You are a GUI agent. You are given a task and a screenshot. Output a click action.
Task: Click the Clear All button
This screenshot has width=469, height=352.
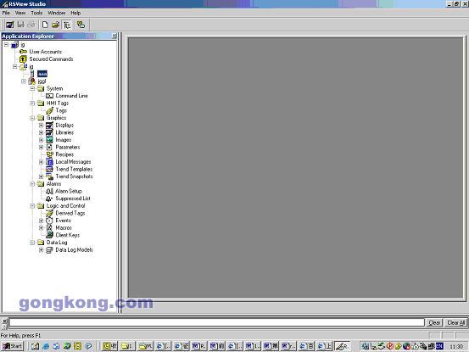point(456,322)
